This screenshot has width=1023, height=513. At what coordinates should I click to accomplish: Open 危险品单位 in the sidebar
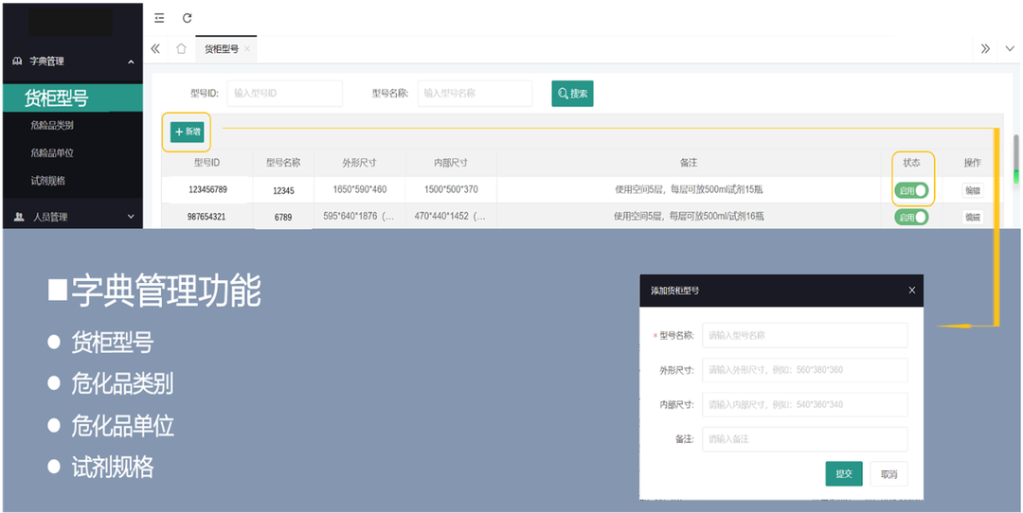click(51, 153)
